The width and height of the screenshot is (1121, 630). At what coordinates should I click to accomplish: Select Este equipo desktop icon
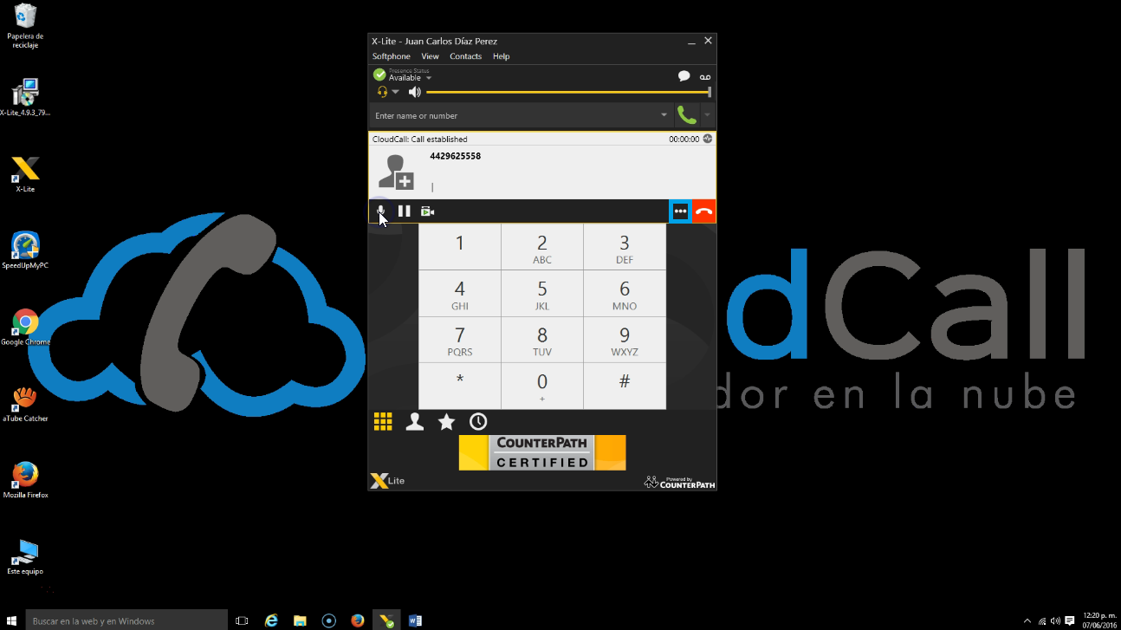25,556
